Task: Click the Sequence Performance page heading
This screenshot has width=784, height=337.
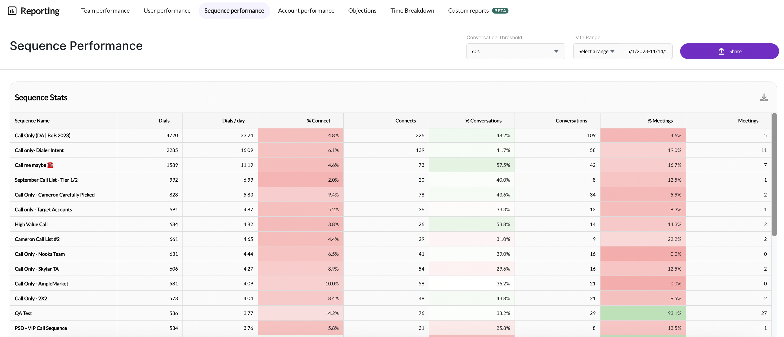Action: tap(76, 46)
